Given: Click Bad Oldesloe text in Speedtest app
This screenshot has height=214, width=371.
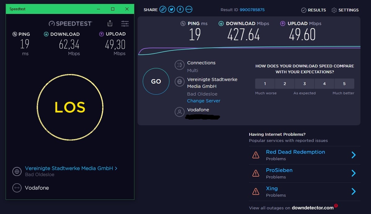Looking at the screenshot, I should tap(40, 174).
